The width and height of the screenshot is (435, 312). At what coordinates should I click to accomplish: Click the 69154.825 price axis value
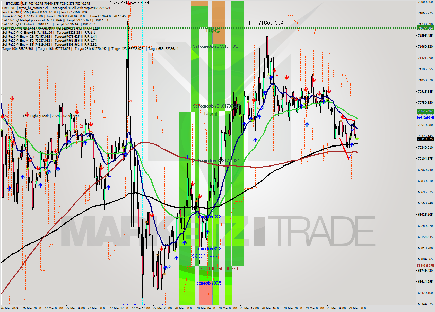(425, 237)
